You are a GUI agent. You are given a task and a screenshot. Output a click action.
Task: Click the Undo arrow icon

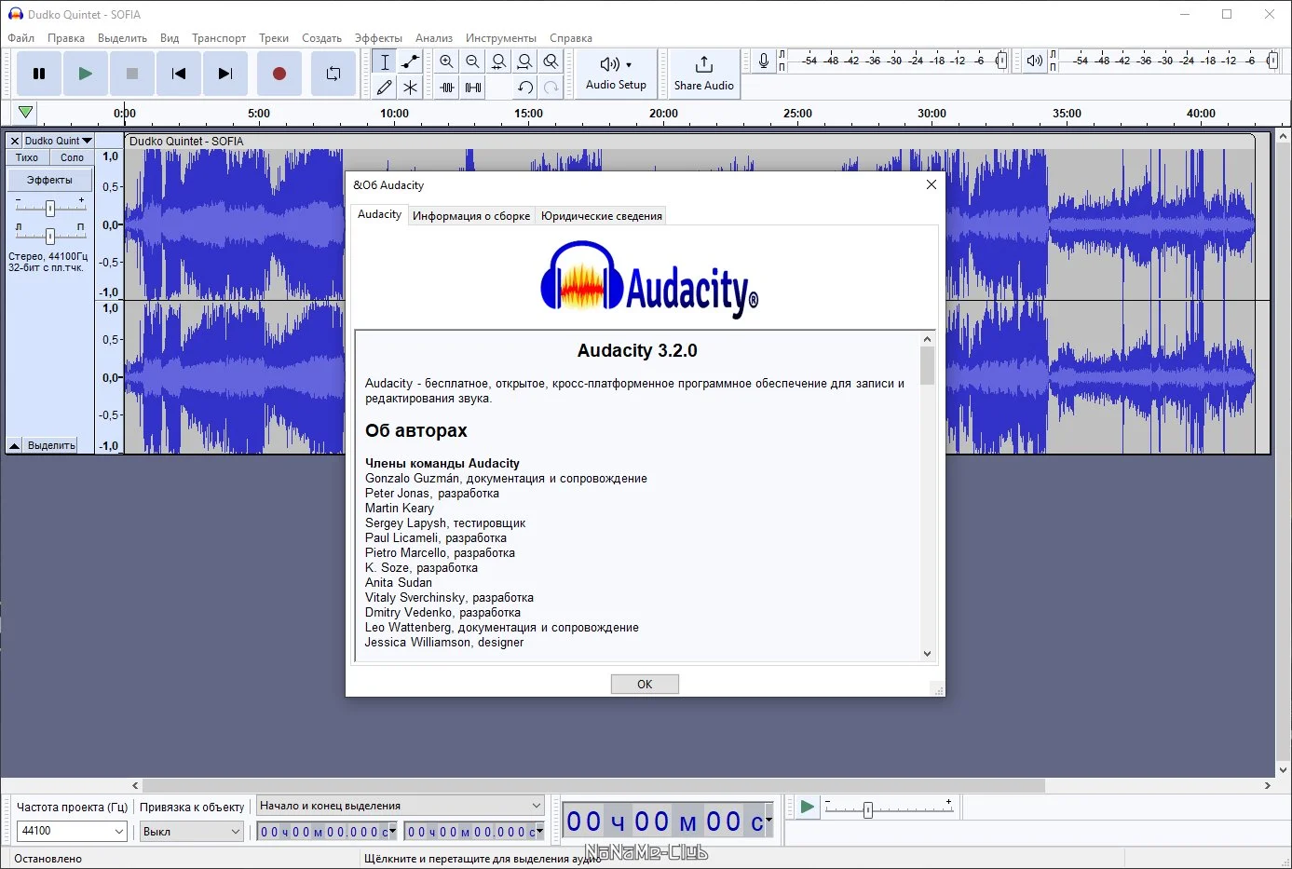525,88
